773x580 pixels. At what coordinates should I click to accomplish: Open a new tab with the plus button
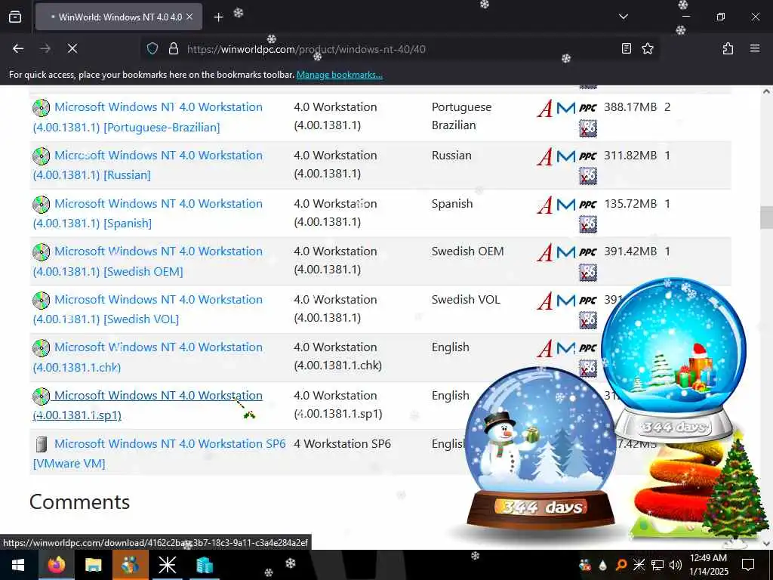(218, 17)
